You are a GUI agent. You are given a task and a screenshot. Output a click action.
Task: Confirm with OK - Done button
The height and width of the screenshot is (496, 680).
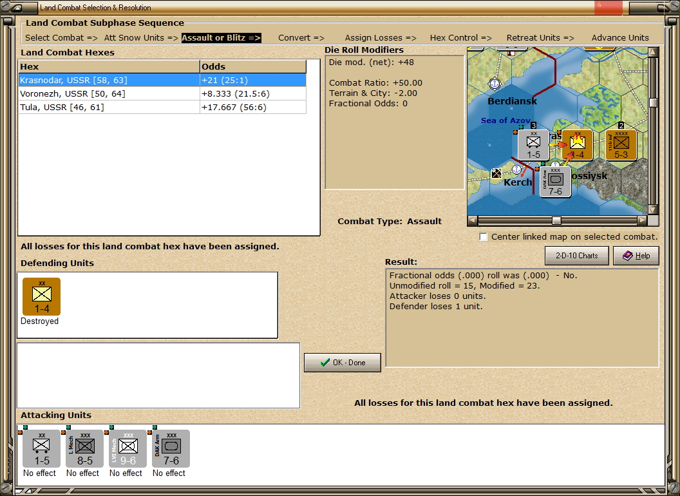(342, 363)
